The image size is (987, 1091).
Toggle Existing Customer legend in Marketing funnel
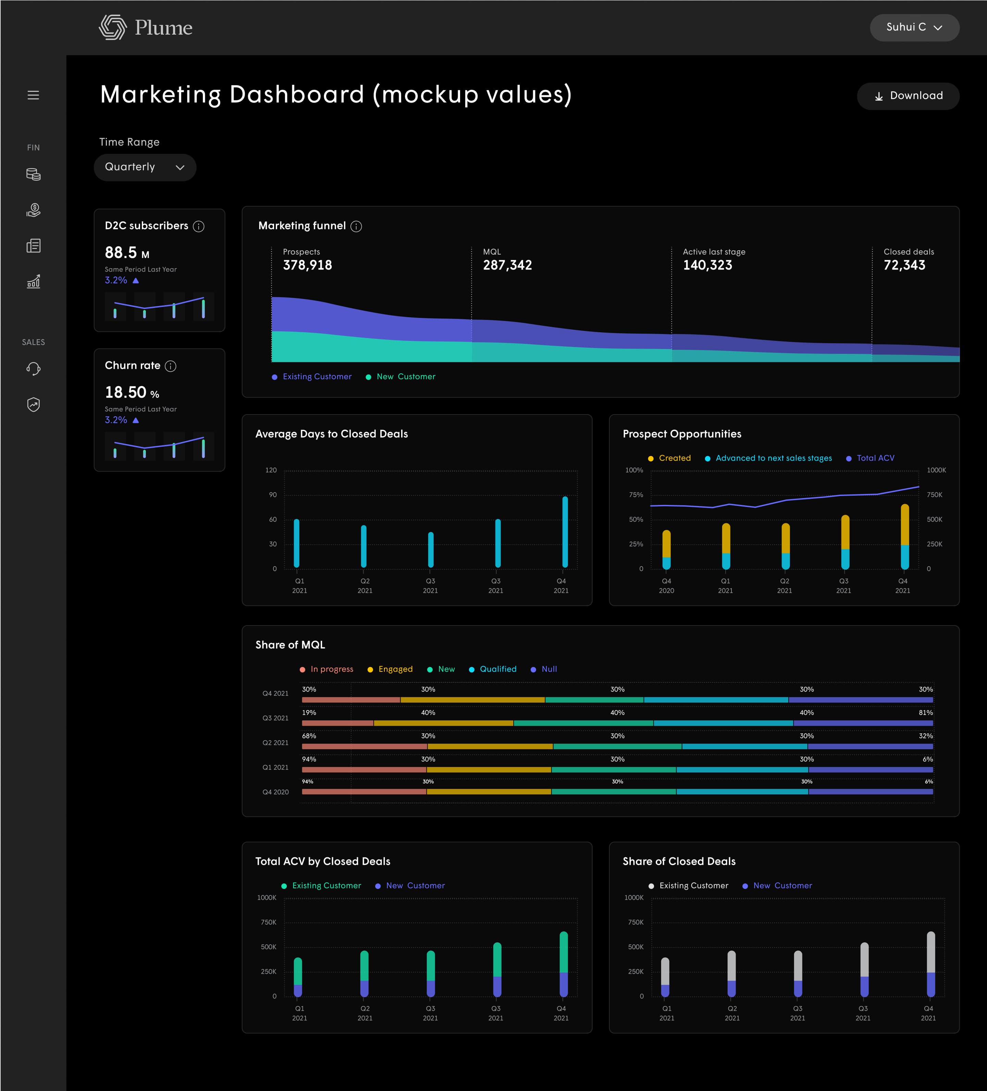(312, 377)
